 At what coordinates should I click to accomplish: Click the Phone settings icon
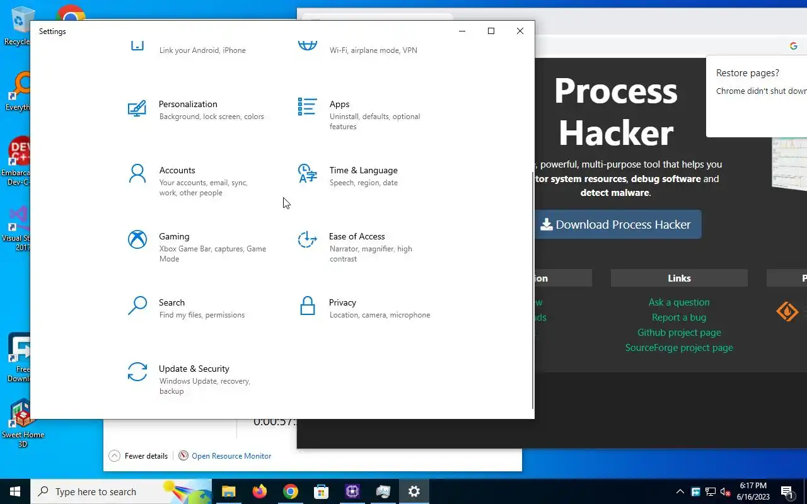tap(137, 45)
